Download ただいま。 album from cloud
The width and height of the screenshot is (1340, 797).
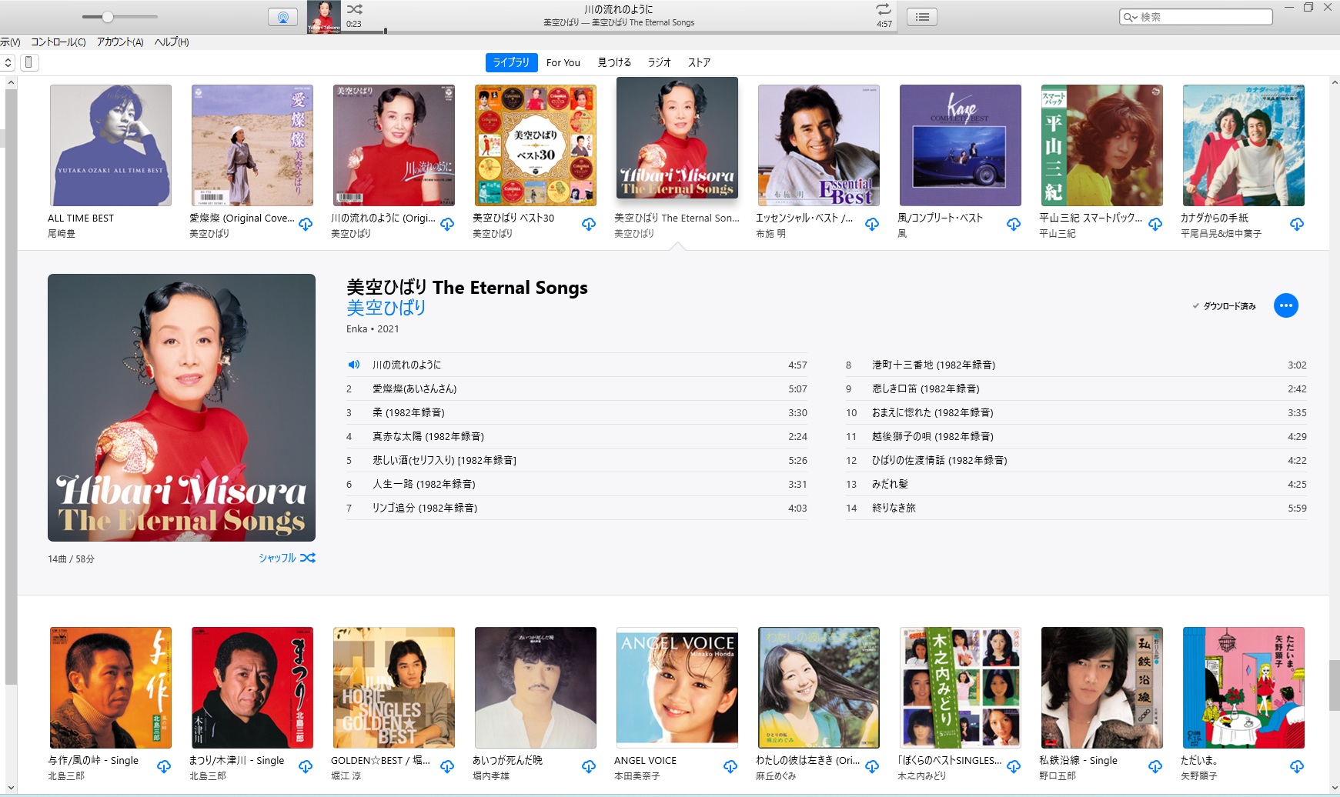click(x=1297, y=767)
